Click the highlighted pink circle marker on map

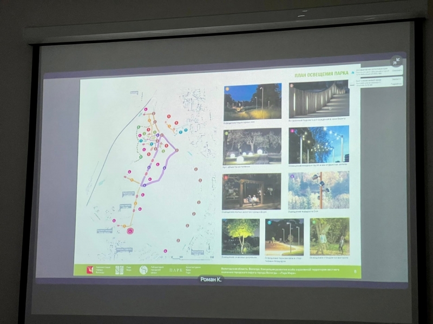tap(130, 231)
